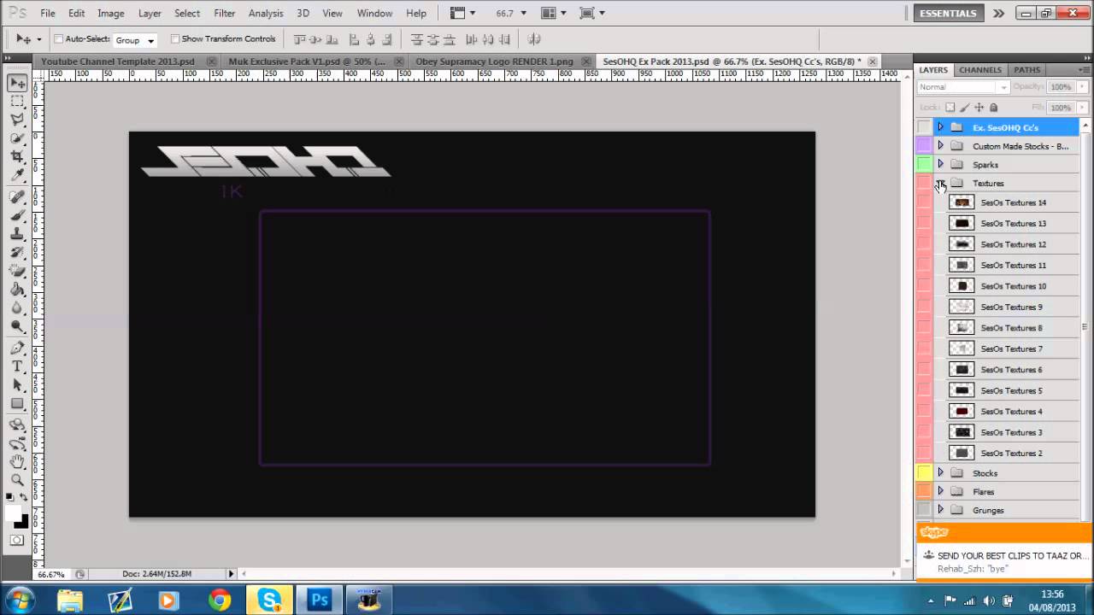The image size is (1094, 615).
Task: Toggle visibility of Ex. SesOHQ Cc's group
Action: (x=924, y=127)
